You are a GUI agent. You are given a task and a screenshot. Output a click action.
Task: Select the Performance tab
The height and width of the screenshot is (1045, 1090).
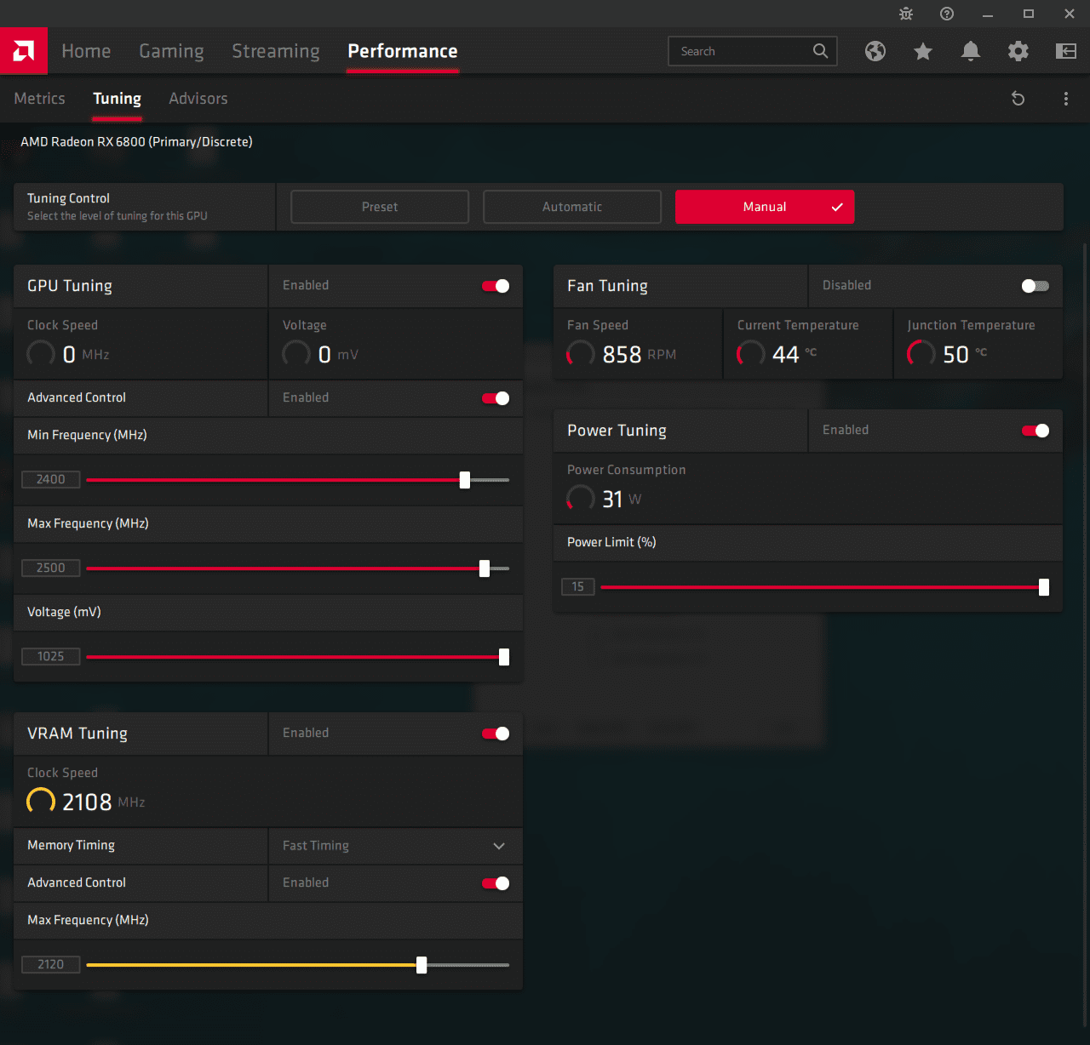pos(403,51)
